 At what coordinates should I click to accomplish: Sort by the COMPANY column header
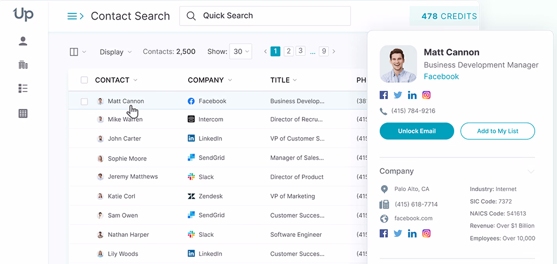[x=209, y=80]
